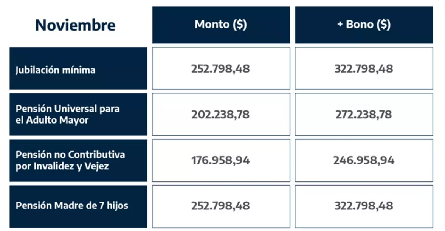
Task: Select Bono cell of Pensión Universal row
Action: [x=364, y=115]
